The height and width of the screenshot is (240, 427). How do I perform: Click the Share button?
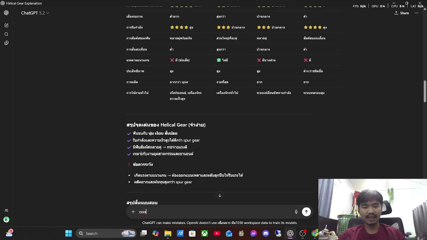tap(402, 13)
